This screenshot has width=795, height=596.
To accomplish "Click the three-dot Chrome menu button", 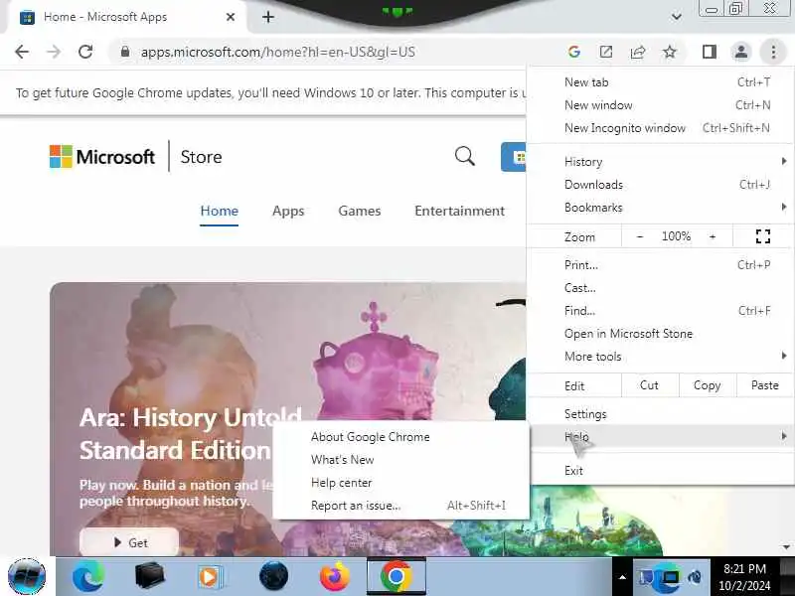I will click(773, 52).
